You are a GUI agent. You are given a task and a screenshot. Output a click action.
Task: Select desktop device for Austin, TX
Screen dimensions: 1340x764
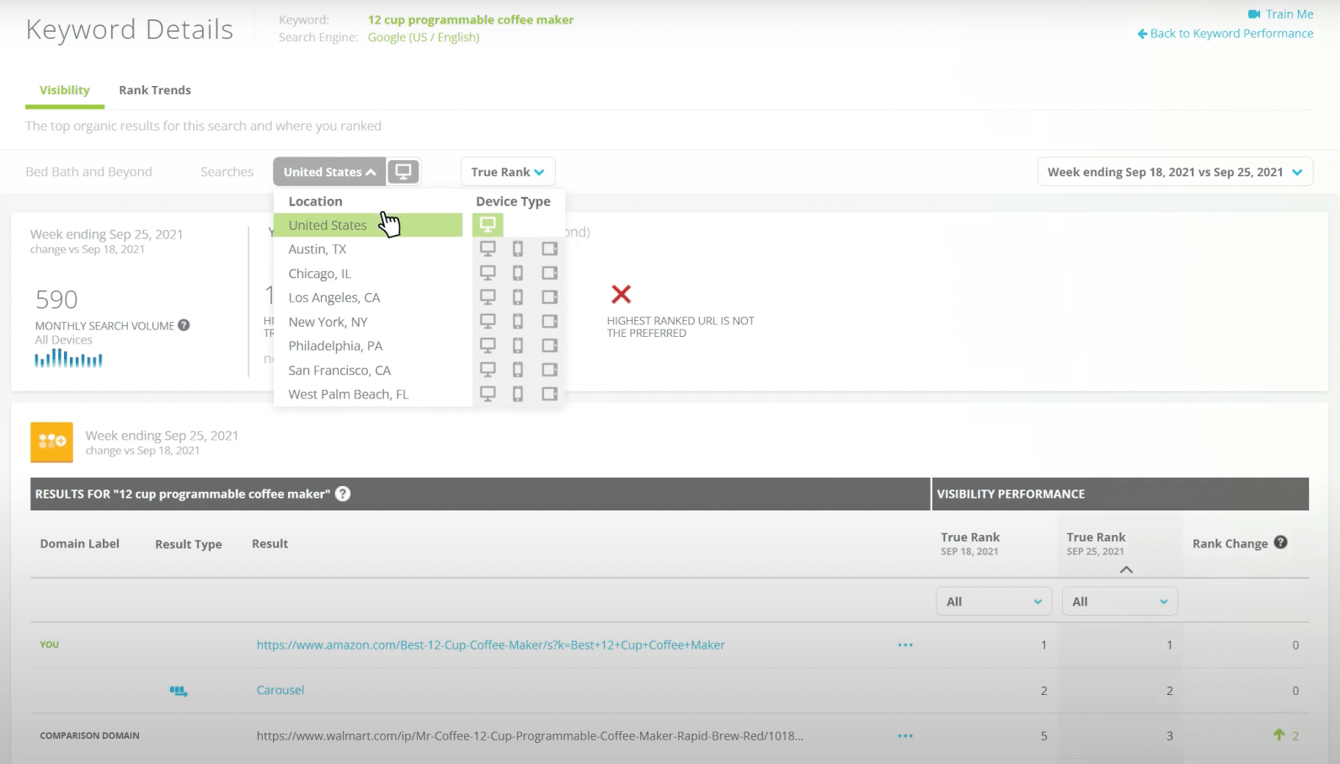coord(488,248)
